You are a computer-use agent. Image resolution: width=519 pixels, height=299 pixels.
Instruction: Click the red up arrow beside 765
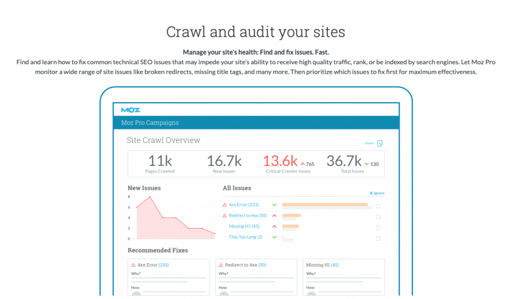coord(303,164)
